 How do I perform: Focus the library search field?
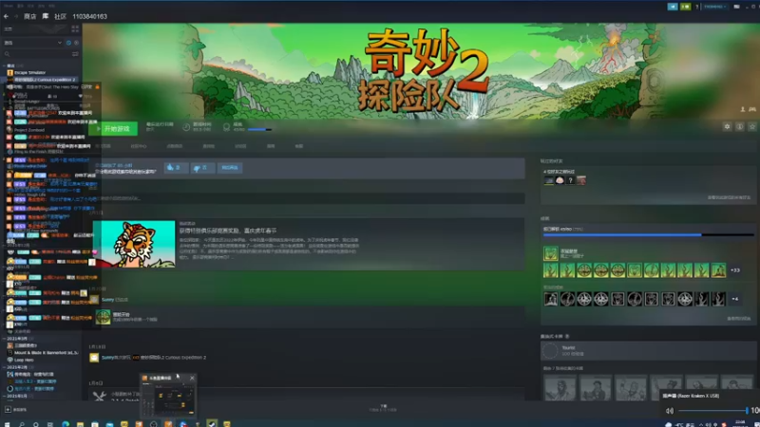pos(36,54)
